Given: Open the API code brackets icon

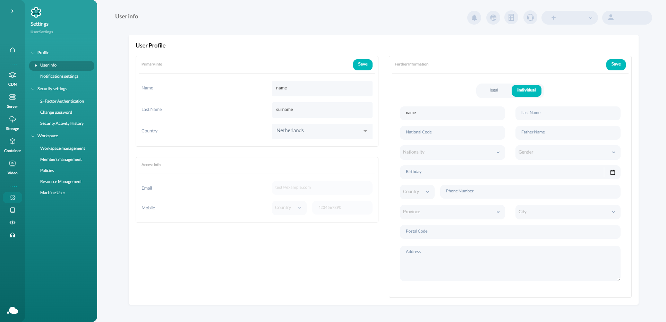Looking at the screenshot, I should click(12, 223).
